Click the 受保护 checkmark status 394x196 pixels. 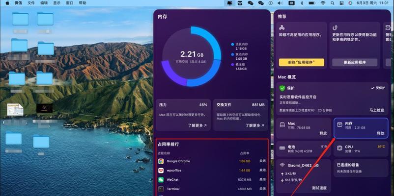tap(378, 88)
